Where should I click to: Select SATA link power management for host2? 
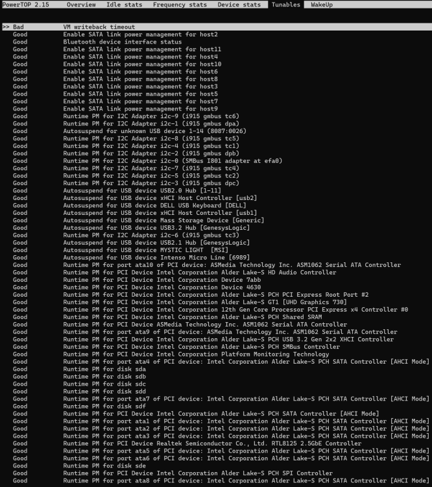point(115,34)
